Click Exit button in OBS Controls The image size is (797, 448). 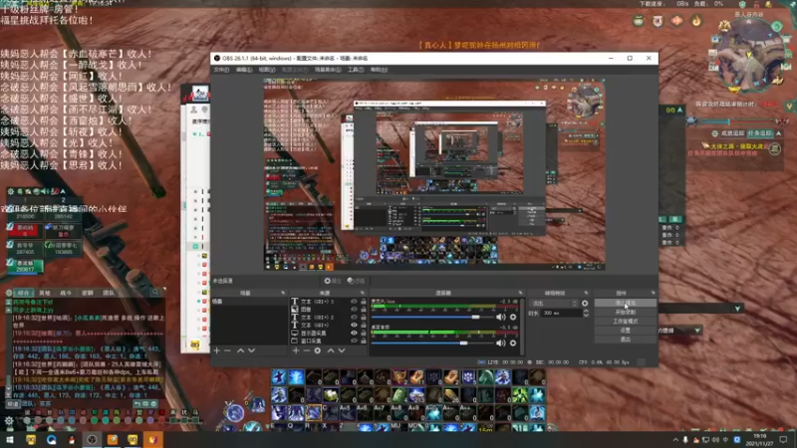coord(626,339)
